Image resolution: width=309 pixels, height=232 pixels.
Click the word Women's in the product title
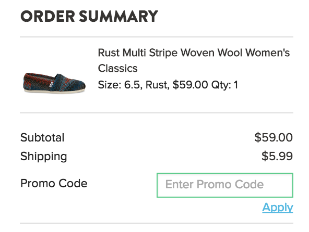click(267, 53)
